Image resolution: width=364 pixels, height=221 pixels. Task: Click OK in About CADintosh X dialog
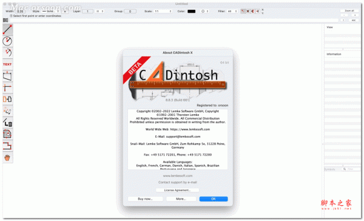pos(214,199)
